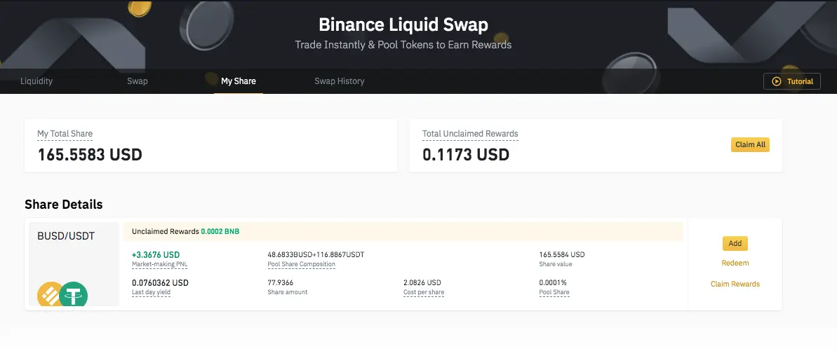
Task: Click the Pool Share Composition label
Action: coord(301,265)
